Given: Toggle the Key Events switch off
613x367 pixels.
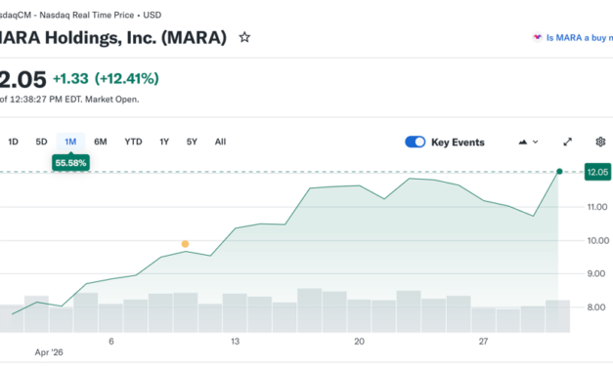Looking at the screenshot, I should coord(415,142).
